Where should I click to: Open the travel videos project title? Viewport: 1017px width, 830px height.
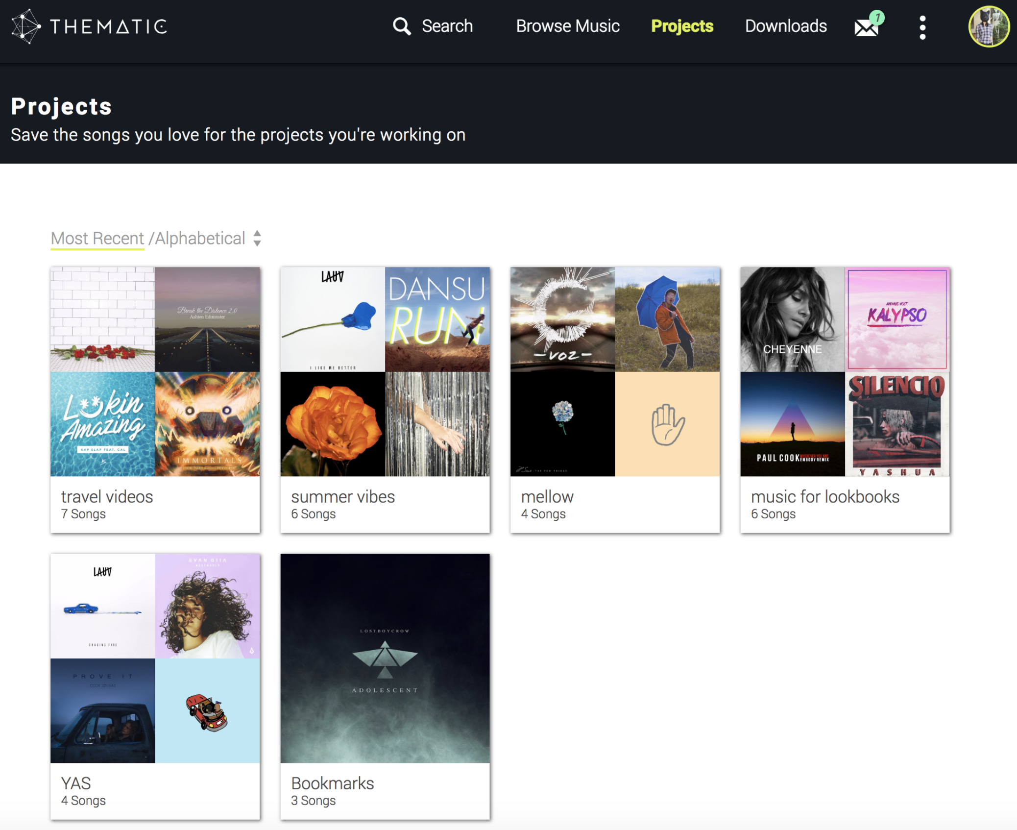[x=107, y=497]
